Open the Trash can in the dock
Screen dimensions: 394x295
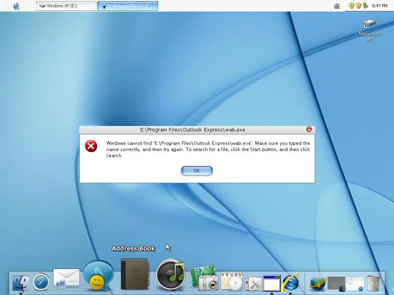click(373, 283)
